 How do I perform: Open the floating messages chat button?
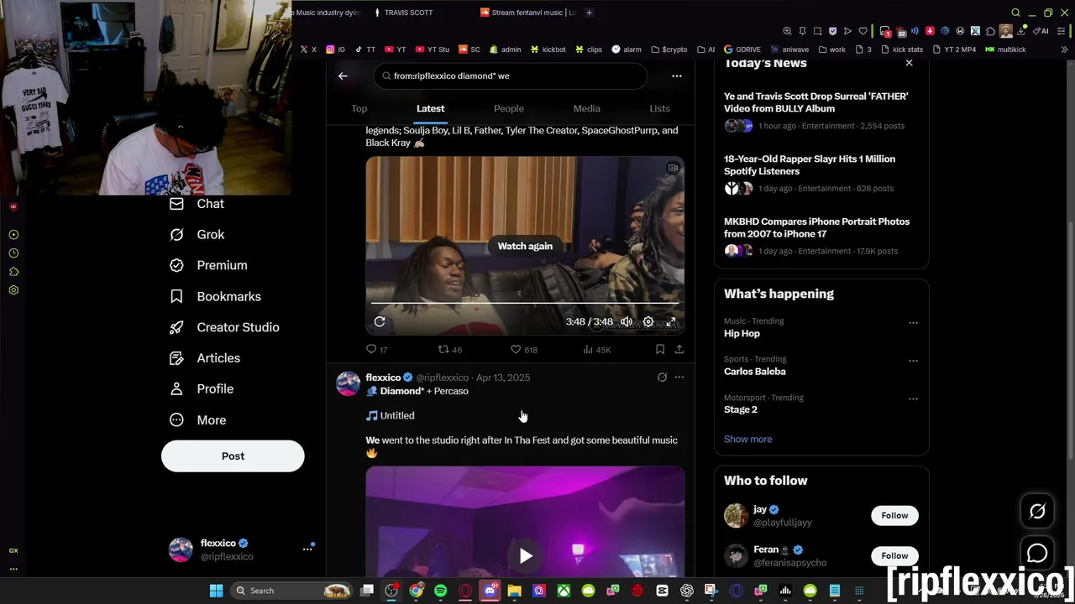[1037, 554]
